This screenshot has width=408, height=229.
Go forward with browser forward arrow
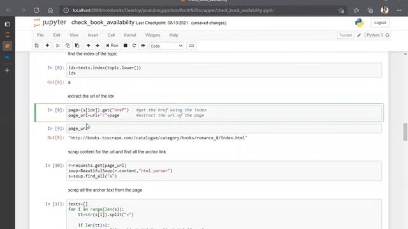pyautogui.click(x=23, y=10)
